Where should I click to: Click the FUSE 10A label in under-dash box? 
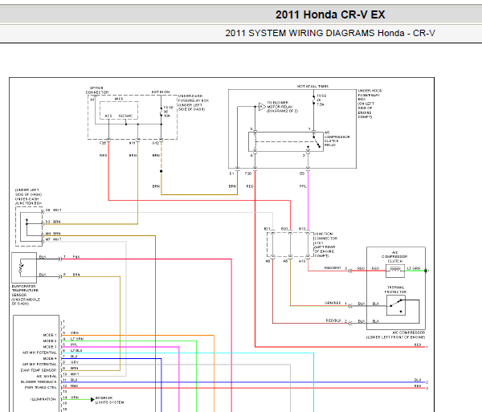(168, 112)
